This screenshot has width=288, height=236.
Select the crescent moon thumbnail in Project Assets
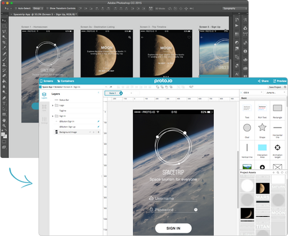pos(247,214)
